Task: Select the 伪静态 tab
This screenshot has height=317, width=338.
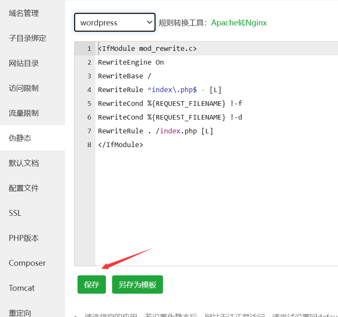Action: click(x=20, y=138)
